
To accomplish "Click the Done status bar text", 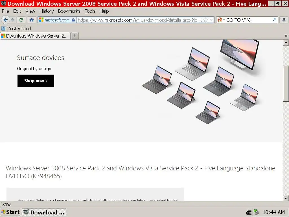I will click(x=6, y=204).
